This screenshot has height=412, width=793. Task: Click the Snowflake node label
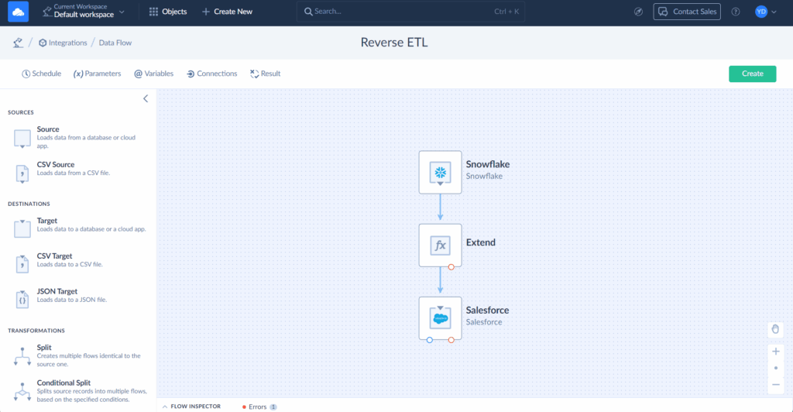point(488,164)
